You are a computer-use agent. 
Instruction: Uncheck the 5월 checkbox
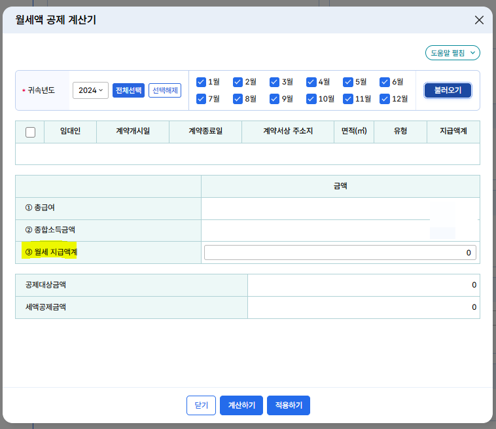347,82
